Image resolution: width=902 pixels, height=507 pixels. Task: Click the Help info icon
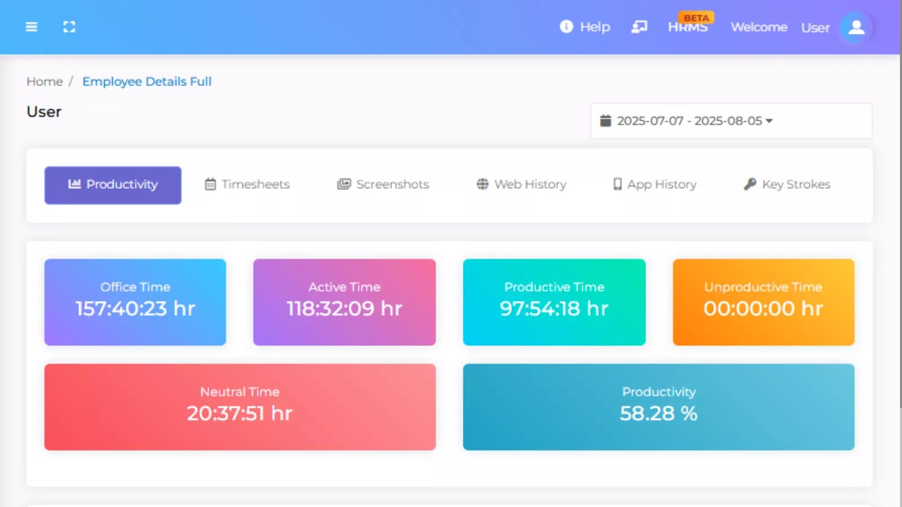[566, 26]
